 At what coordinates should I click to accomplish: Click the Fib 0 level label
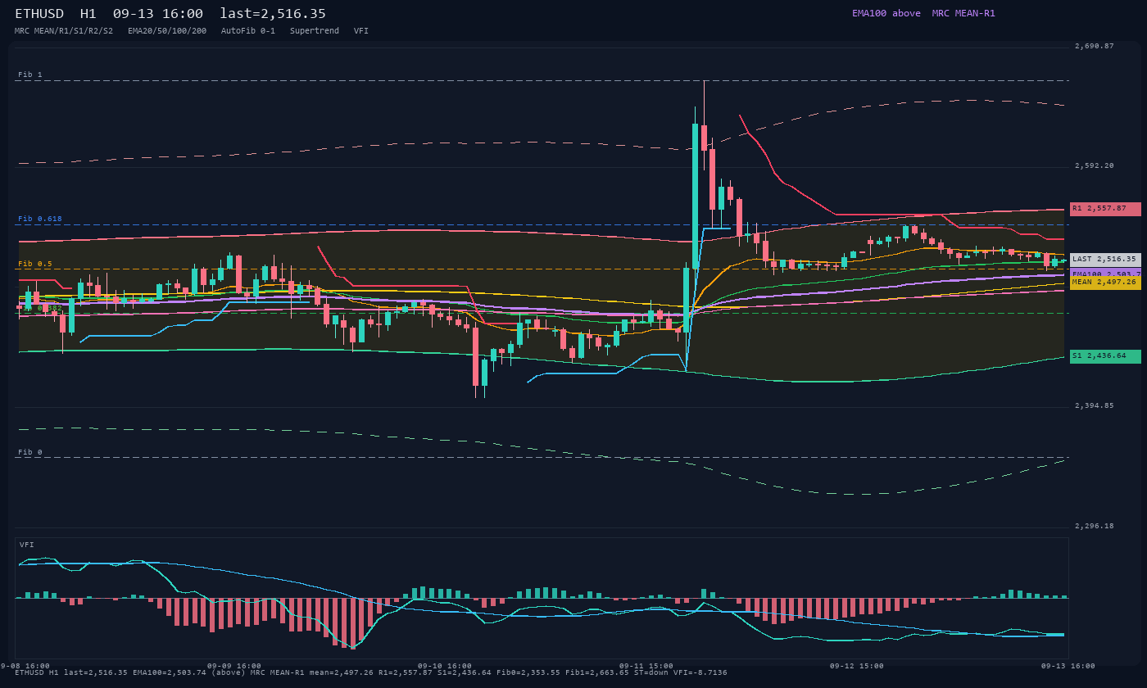tap(30, 452)
